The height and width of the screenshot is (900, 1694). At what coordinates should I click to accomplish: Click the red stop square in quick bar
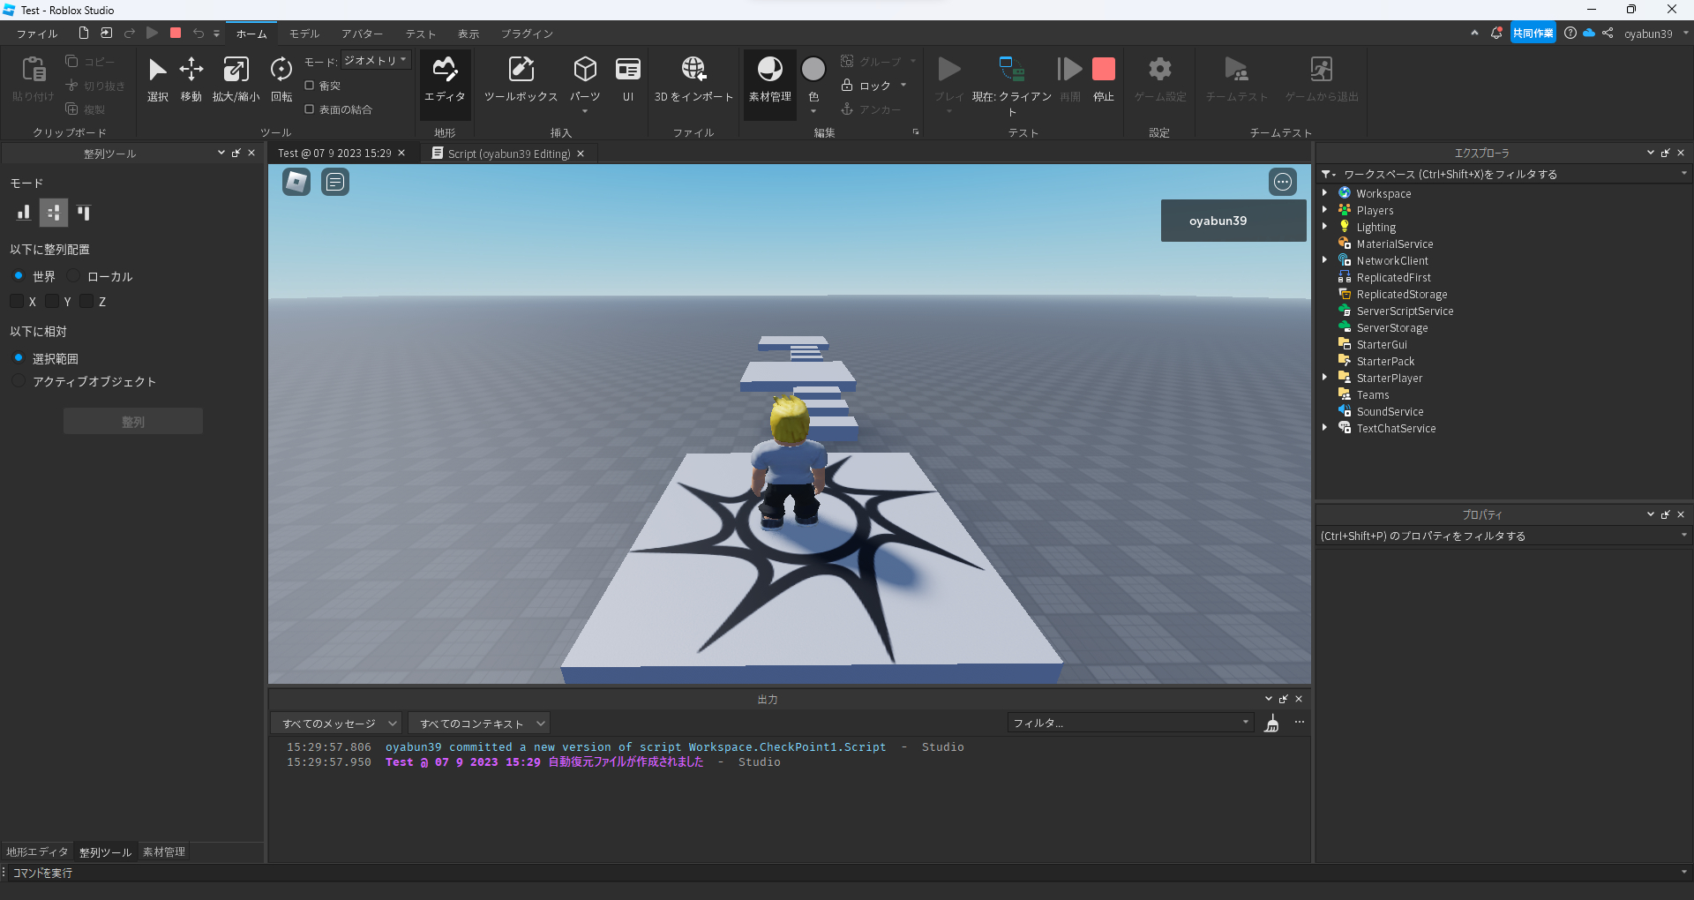(x=176, y=34)
